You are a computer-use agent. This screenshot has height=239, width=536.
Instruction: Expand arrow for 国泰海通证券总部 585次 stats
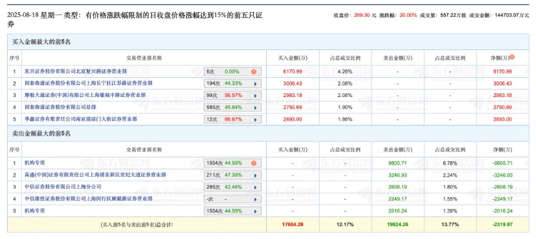[255, 108]
